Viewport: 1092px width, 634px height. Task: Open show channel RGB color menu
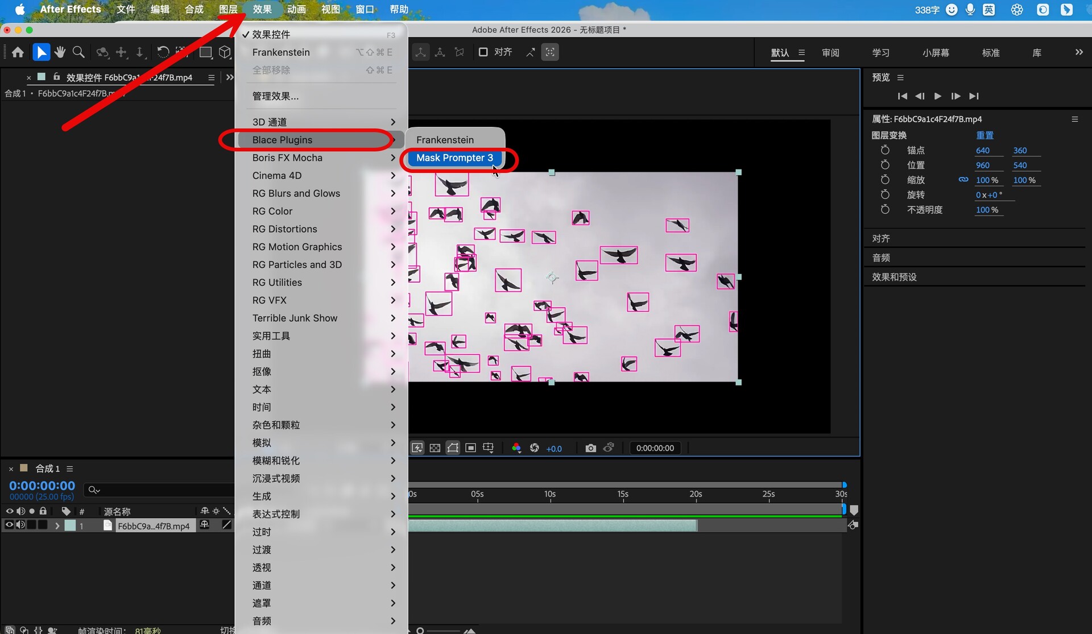pos(516,448)
